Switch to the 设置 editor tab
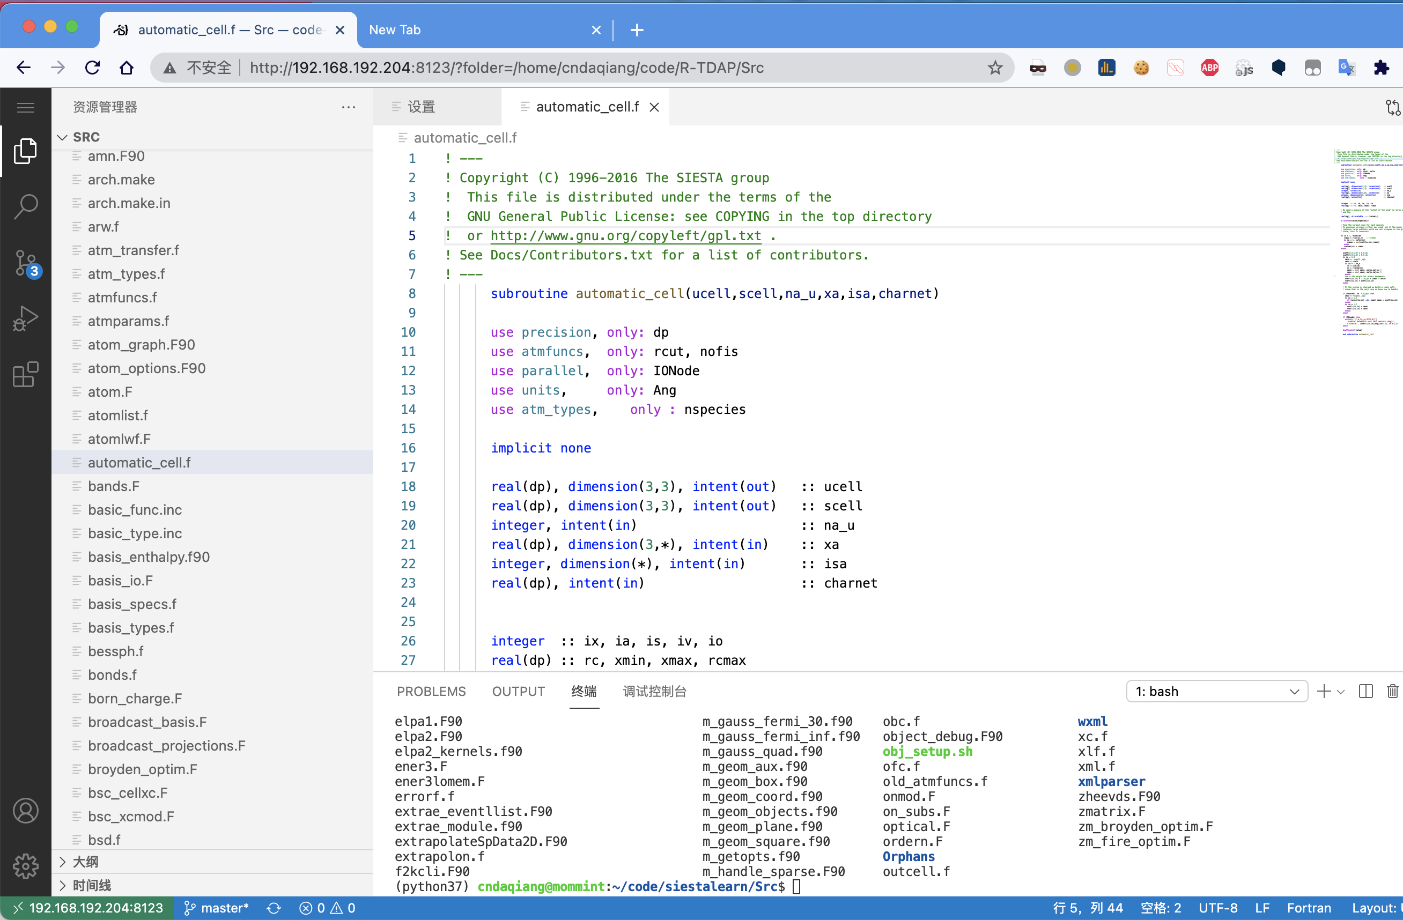The width and height of the screenshot is (1403, 920). pos(421,107)
